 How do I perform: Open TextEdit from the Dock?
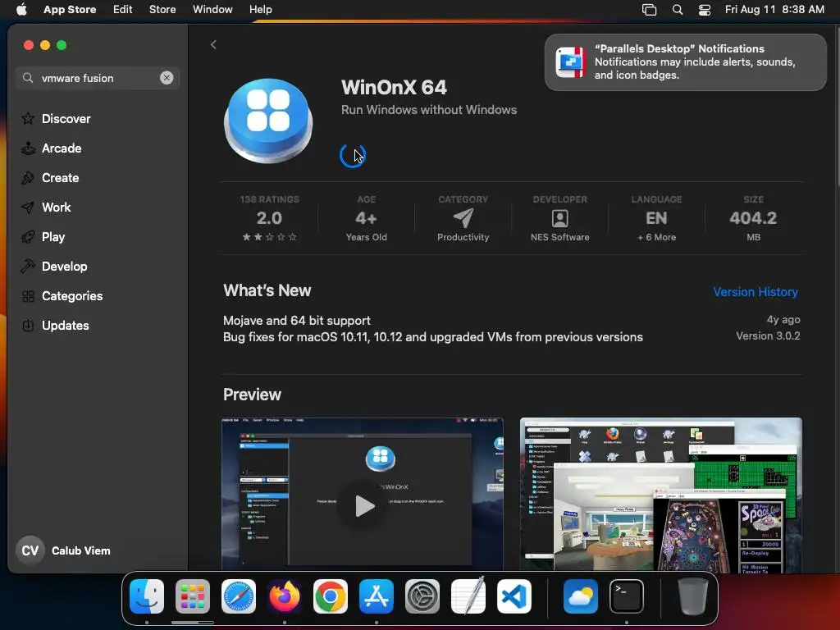[468, 596]
